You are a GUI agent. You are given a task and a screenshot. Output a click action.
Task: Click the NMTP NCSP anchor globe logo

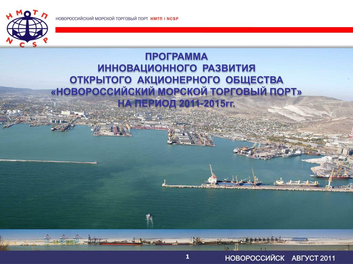(x=27, y=29)
